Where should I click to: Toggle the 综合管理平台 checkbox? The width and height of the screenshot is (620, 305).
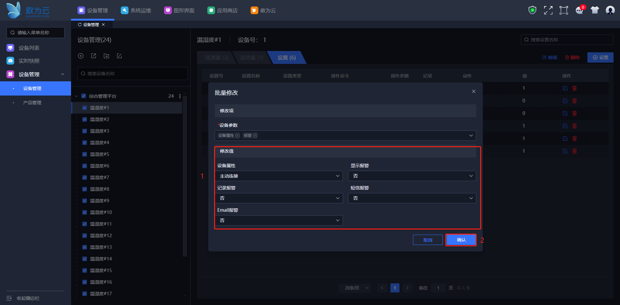(x=84, y=96)
